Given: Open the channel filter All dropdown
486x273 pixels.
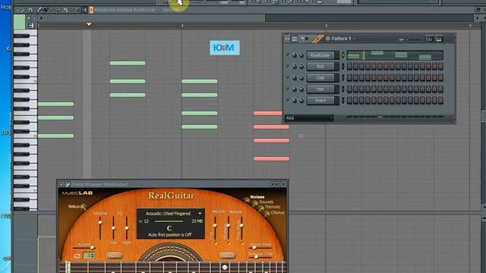Looking at the screenshot, I should click(x=309, y=118).
